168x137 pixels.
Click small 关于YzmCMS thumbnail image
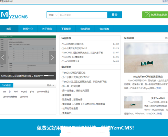point(133,102)
